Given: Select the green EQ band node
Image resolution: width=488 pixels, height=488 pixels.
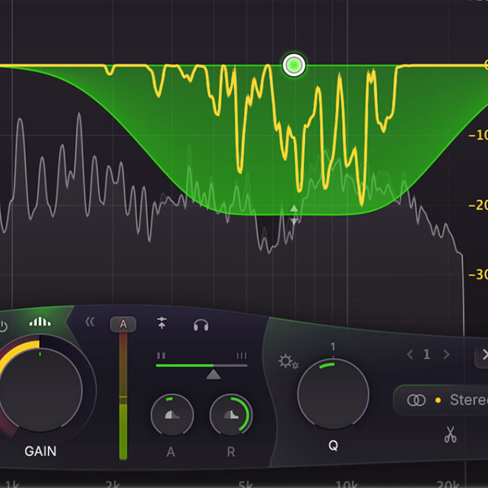Looking at the screenshot, I should (293, 65).
